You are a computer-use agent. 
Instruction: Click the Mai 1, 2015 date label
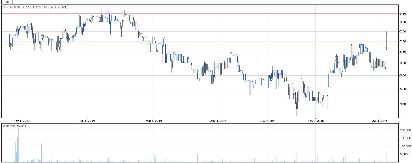click(379, 121)
